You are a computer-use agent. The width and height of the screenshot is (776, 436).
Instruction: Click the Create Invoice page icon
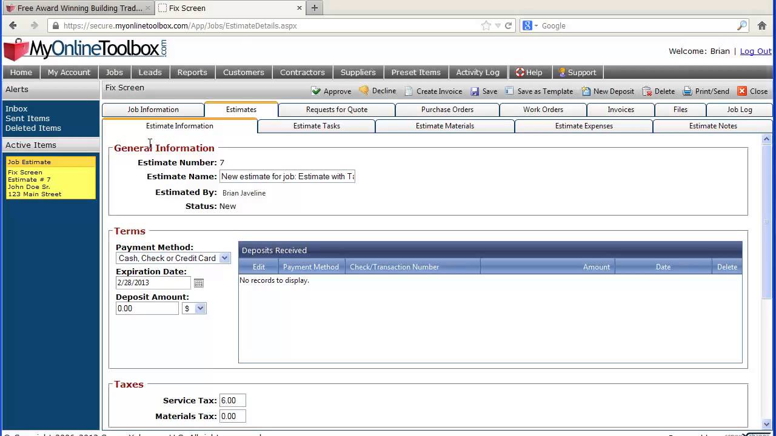[x=409, y=91]
